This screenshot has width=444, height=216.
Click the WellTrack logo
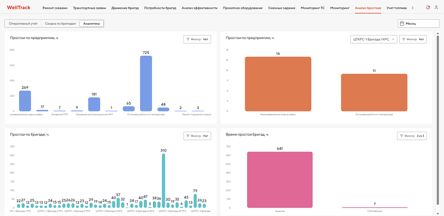click(19, 8)
